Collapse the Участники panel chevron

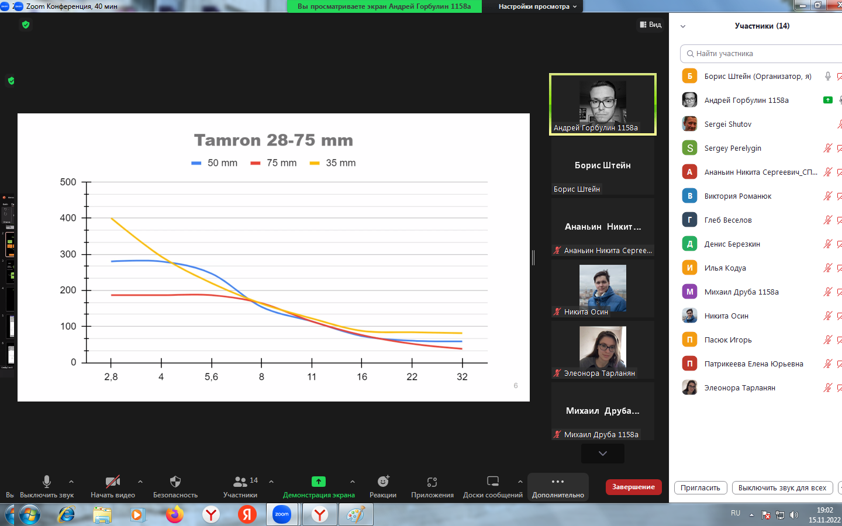click(x=683, y=26)
